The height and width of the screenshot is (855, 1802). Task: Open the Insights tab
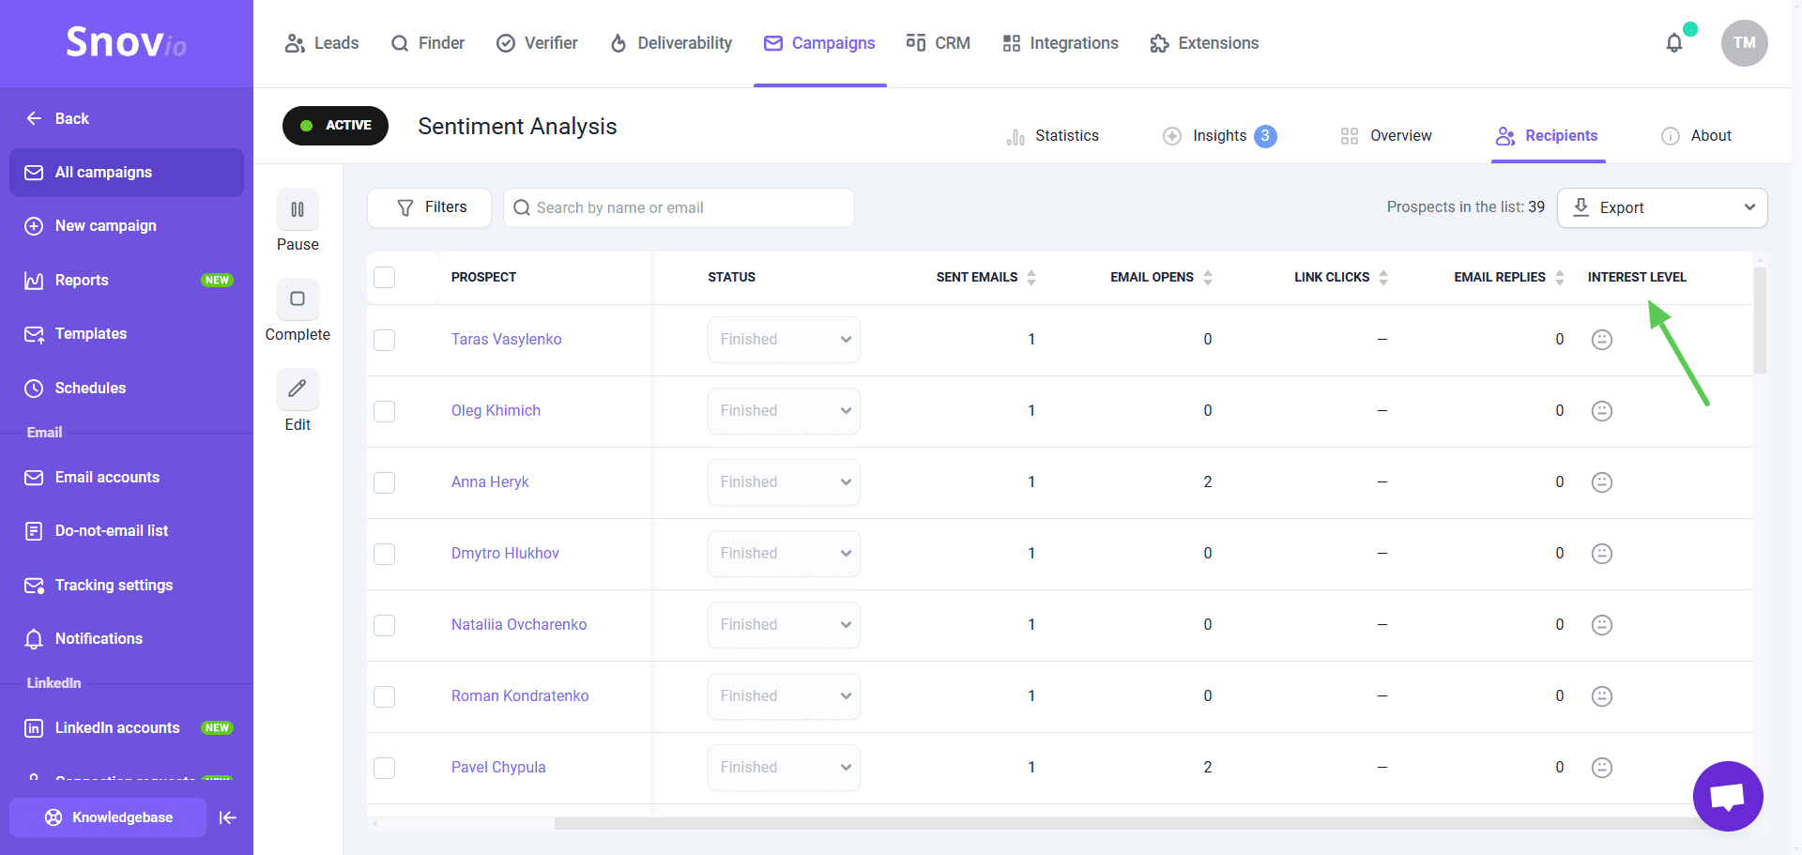coord(1219,136)
